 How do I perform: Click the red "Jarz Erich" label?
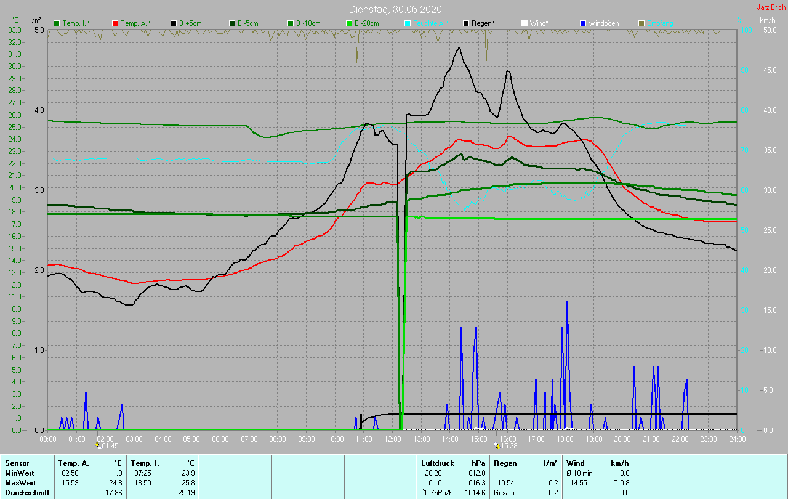(771, 7)
